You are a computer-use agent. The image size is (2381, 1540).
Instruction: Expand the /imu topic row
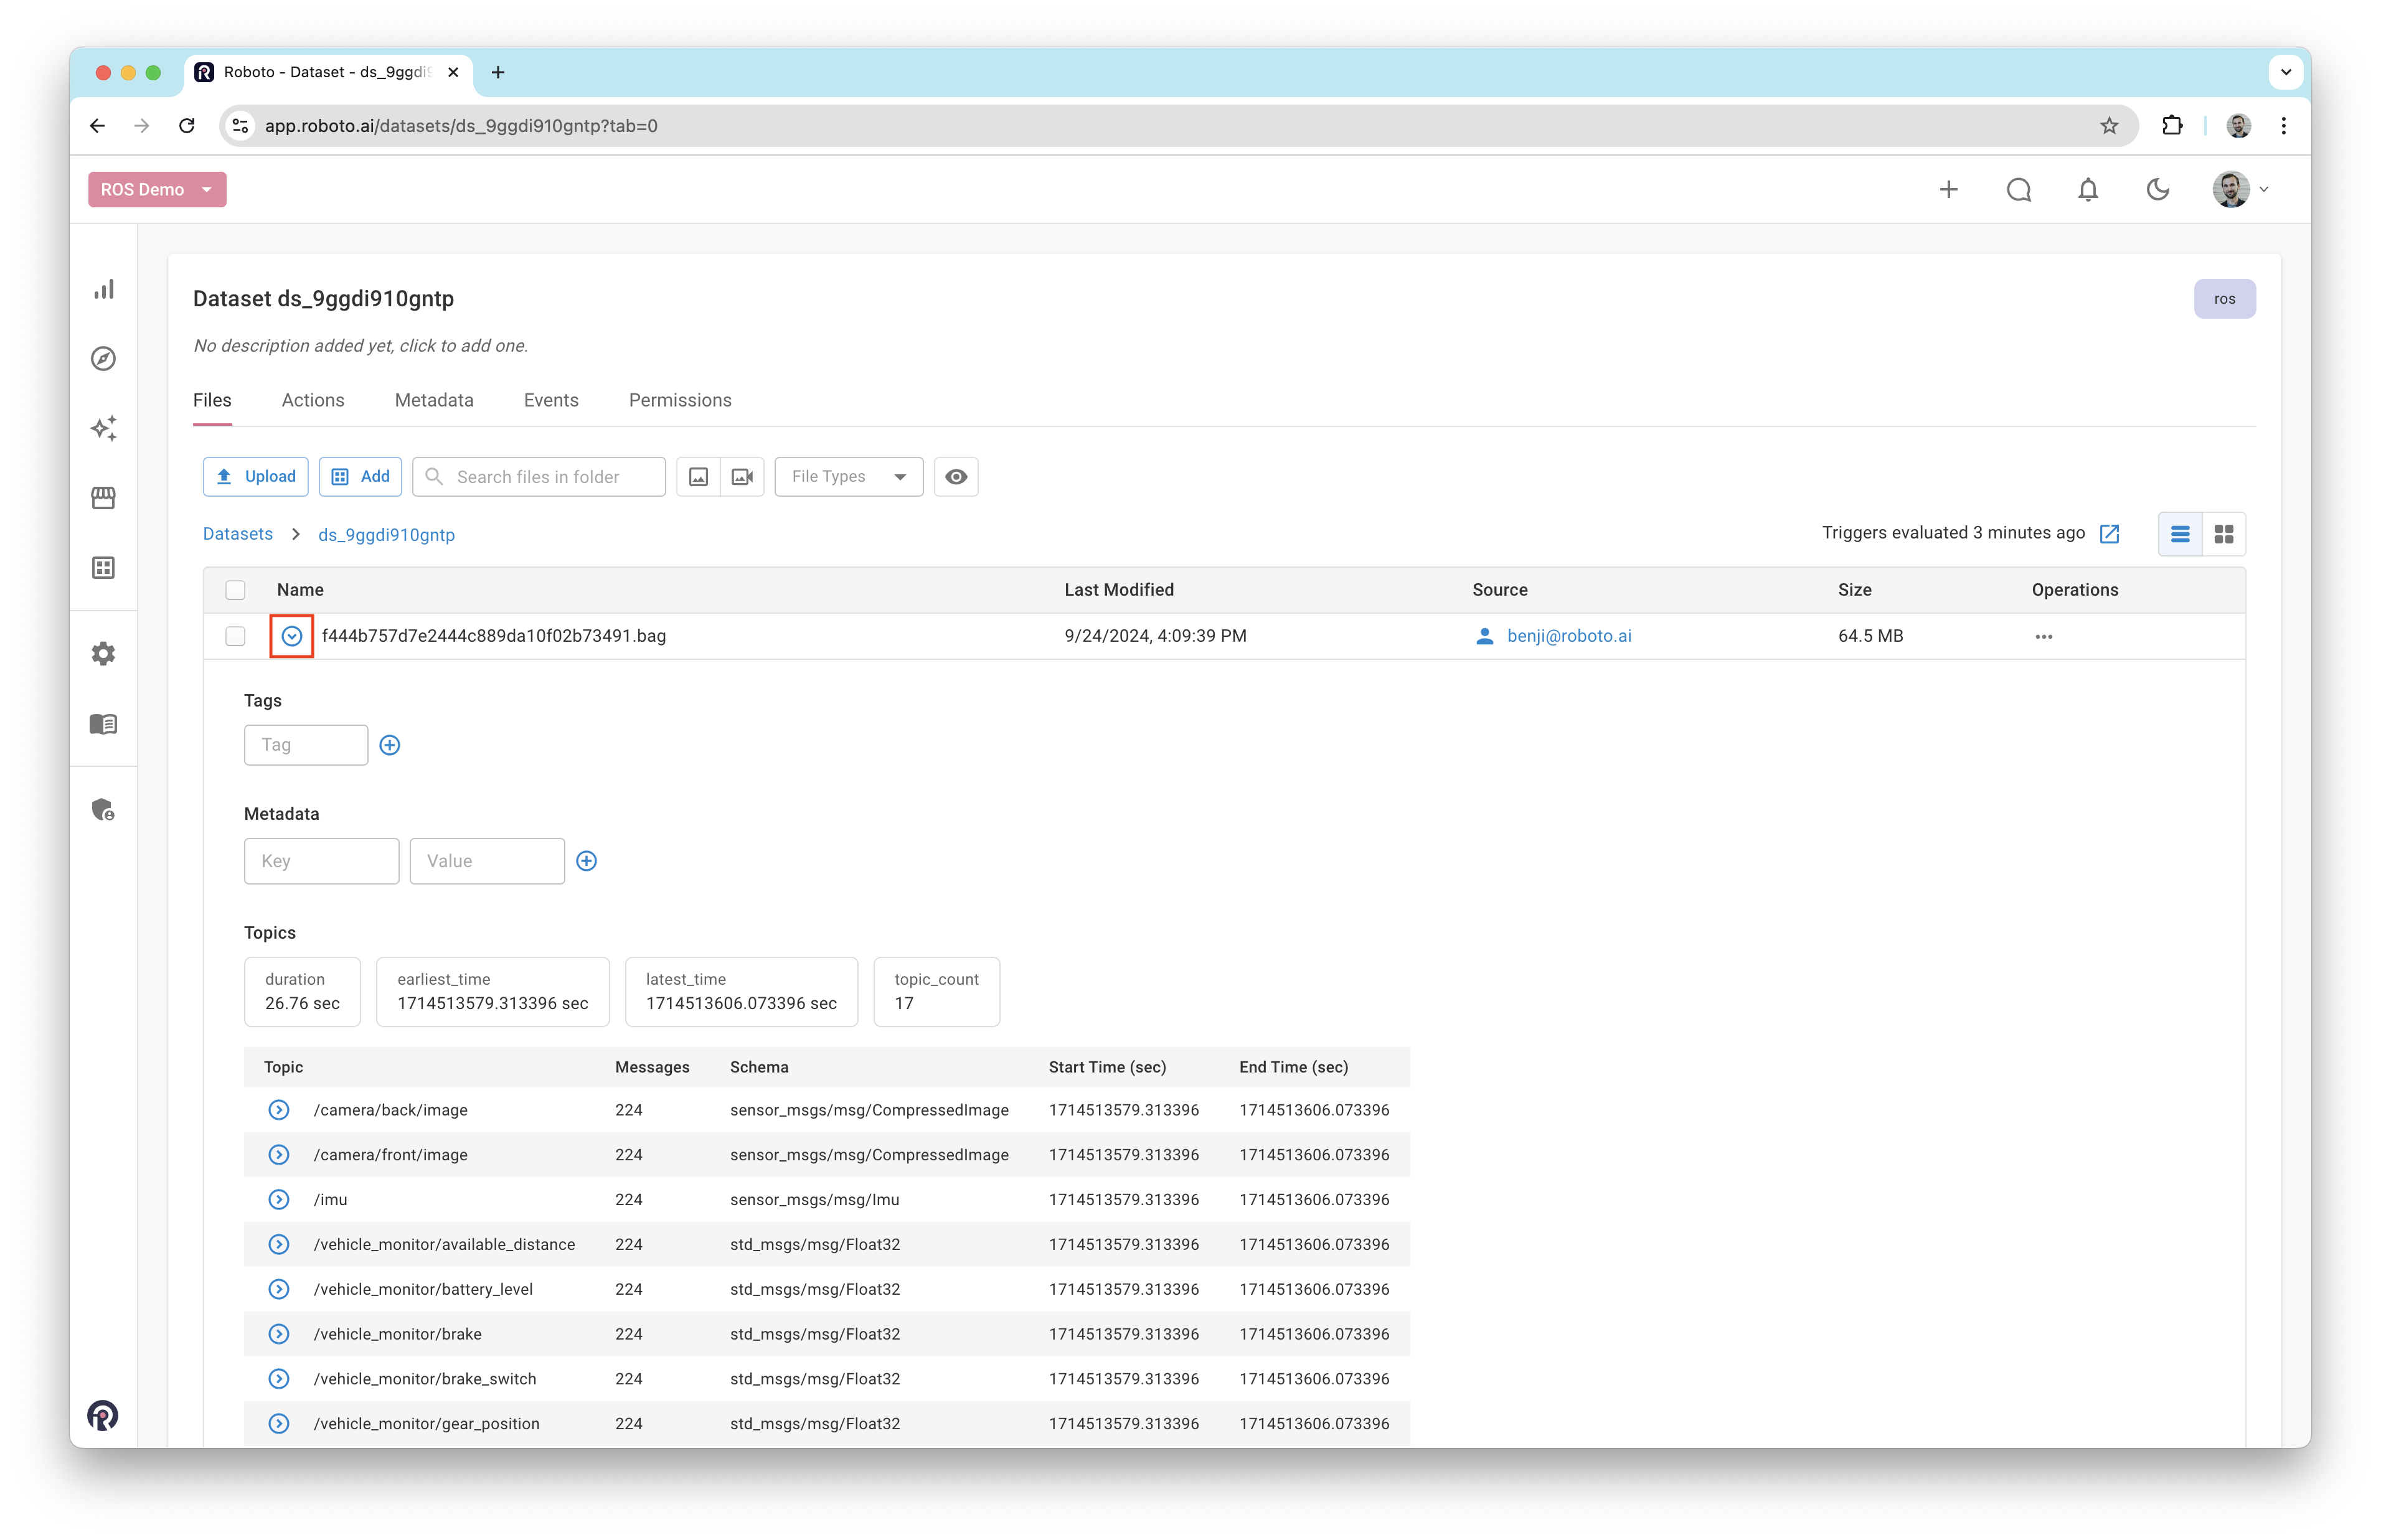[279, 1200]
